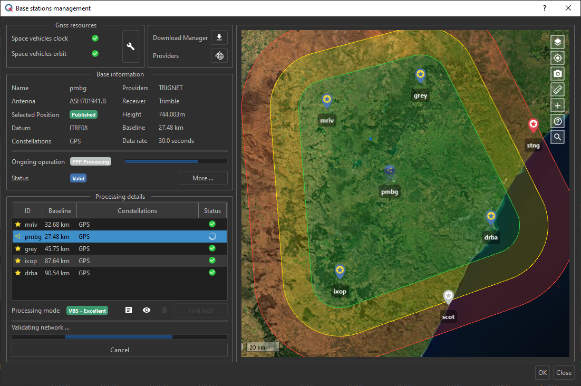The height and width of the screenshot is (386, 581).
Task: Select the grey row in processing details
Action: pyautogui.click(x=120, y=249)
